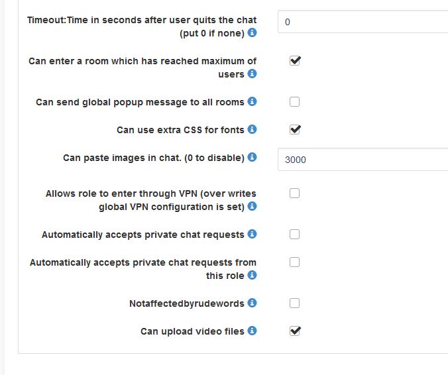Viewport: 448px width, 375px height.
Task: Check auto-accept private requests from this role
Action: coord(295,262)
